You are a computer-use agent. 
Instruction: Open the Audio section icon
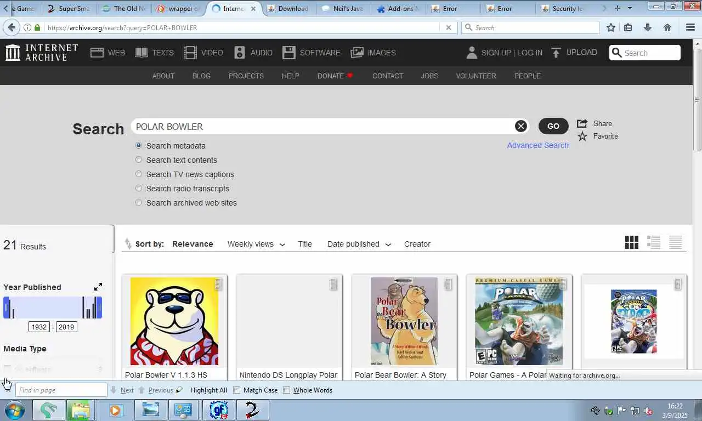coord(240,53)
